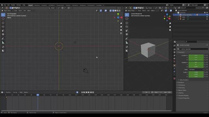Toggle visibility eye for Collection

coord(207,13)
